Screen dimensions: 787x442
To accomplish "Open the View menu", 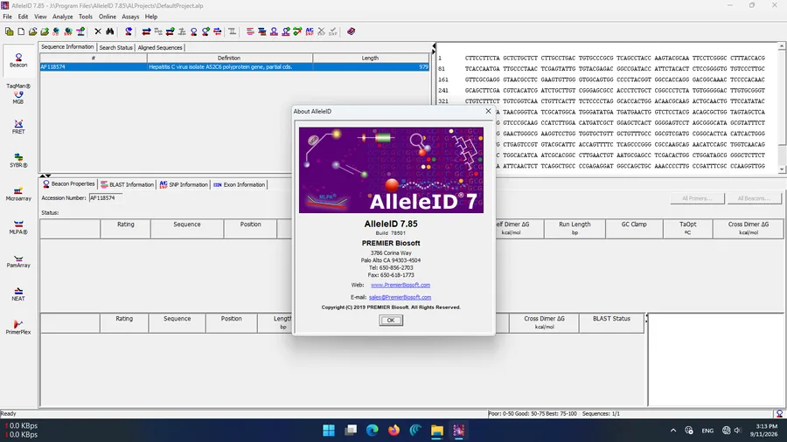I will click(x=40, y=17).
